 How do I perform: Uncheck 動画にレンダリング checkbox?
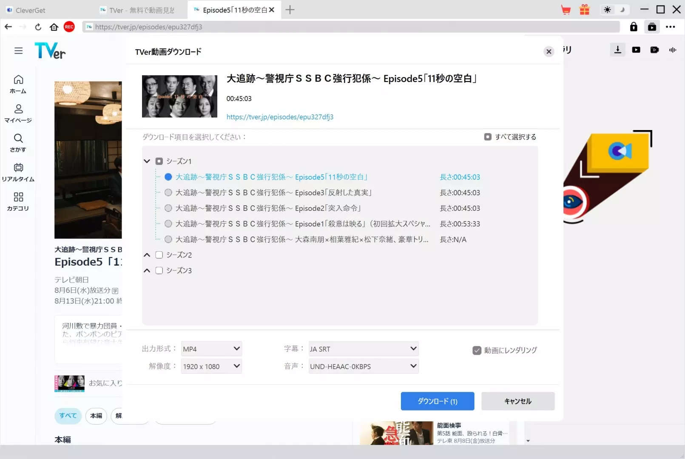pos(477,350)
